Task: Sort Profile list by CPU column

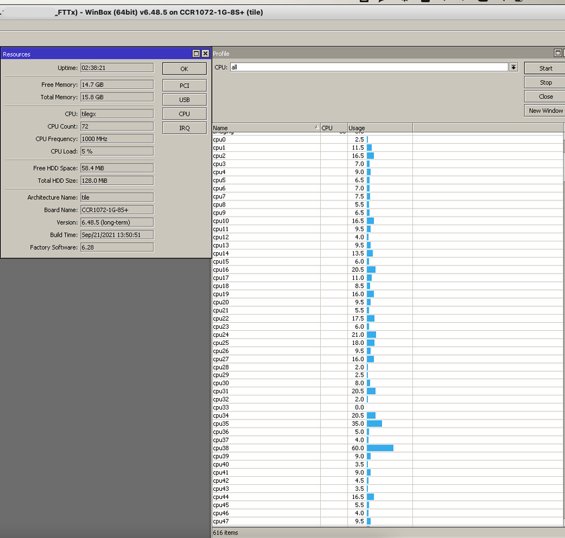Action: pos(334,128)
